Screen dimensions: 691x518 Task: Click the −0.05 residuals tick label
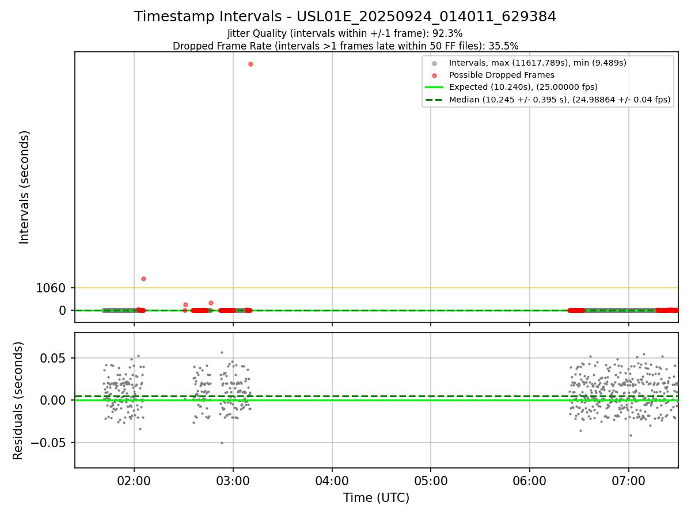(48, 443)
